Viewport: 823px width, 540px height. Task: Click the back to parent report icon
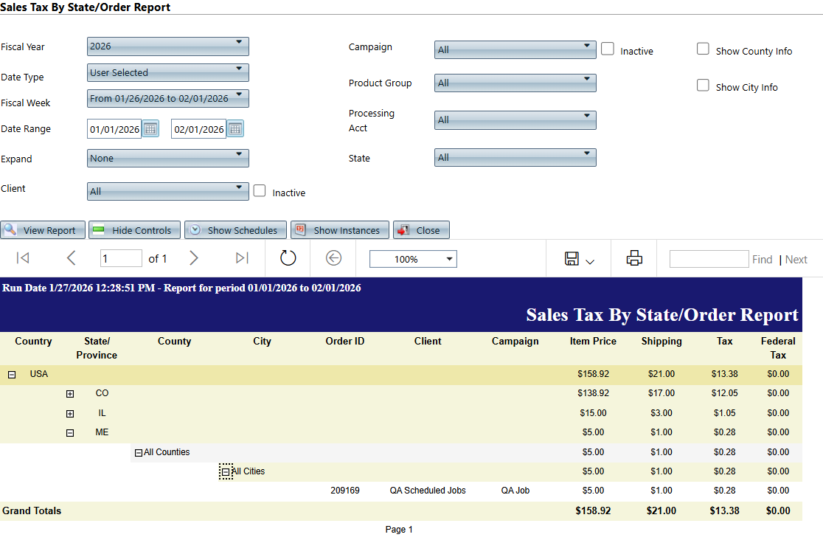(x=333, y=258)
